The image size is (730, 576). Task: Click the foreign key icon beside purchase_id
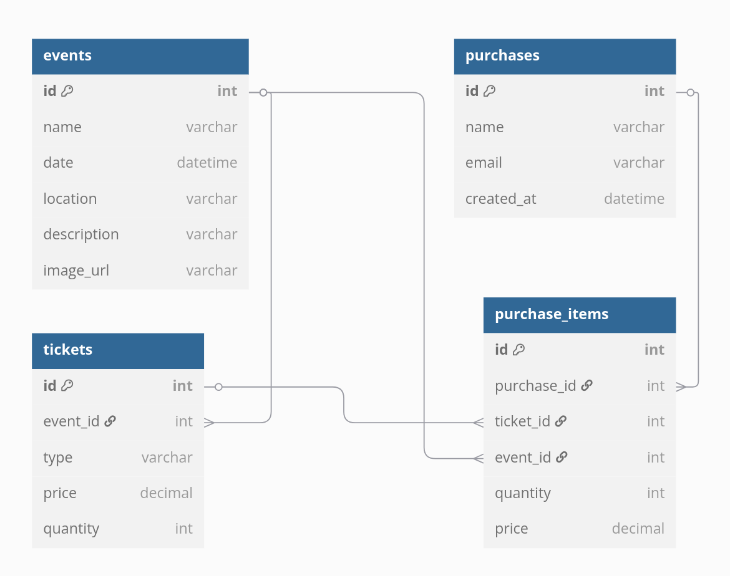point(586,386)
